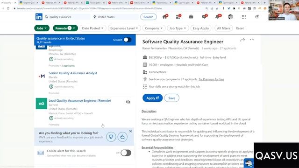Select the 'Description' heading text
This screenshot has width=299, height=168.
149,111
